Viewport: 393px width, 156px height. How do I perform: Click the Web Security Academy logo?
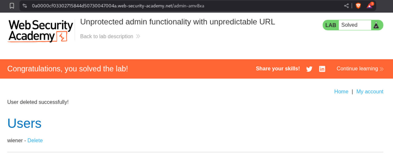point(41,31)
